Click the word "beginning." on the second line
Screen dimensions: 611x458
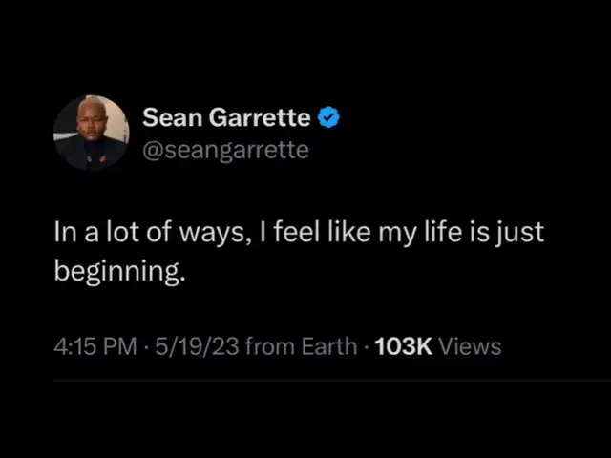[x=119, y=272]
